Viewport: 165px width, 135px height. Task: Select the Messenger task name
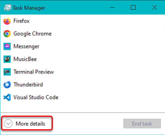[27, 46]
